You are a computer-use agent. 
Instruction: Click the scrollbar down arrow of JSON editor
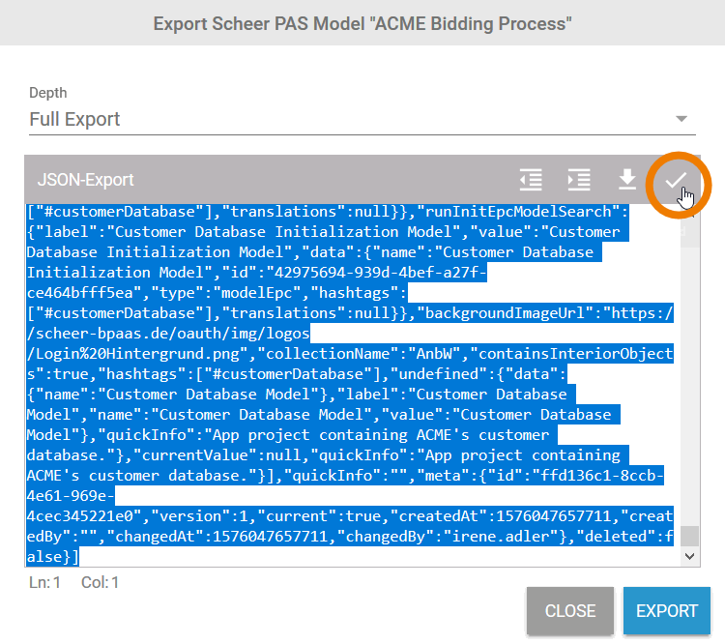click(x=689, y=557)
